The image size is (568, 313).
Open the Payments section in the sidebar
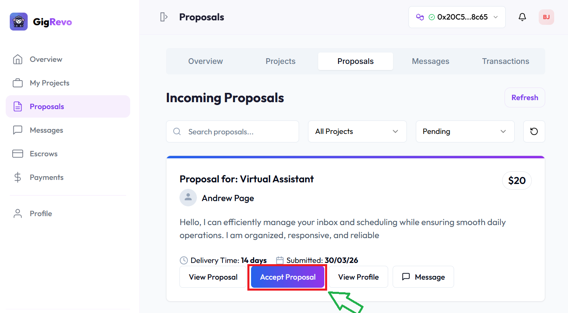[x=46, y=177]
